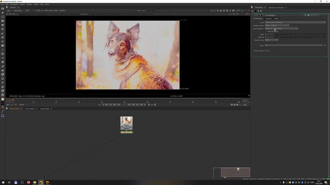The height and width of the screenshot is (185, 330).
Task: Select the Viewer1 tab
Action: tap(13, 7)
